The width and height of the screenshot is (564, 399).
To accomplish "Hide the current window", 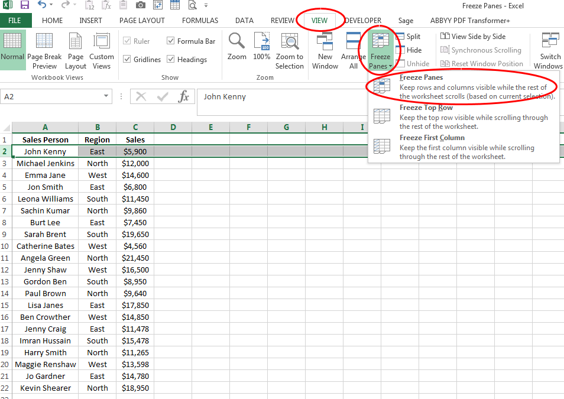I will [409, 50].
